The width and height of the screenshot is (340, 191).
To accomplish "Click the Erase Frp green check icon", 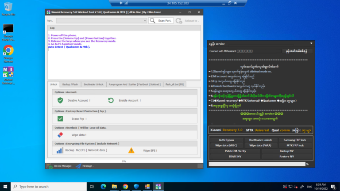I will (60, 118).
